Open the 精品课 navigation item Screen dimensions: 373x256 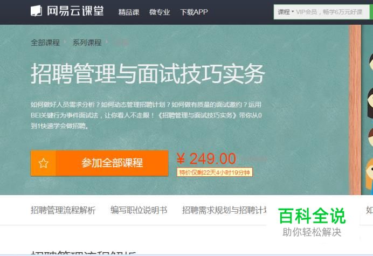tap(129, 12)
